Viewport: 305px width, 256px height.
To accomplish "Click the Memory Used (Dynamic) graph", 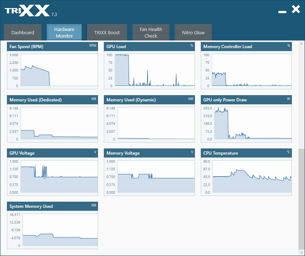I will [156, 123].
